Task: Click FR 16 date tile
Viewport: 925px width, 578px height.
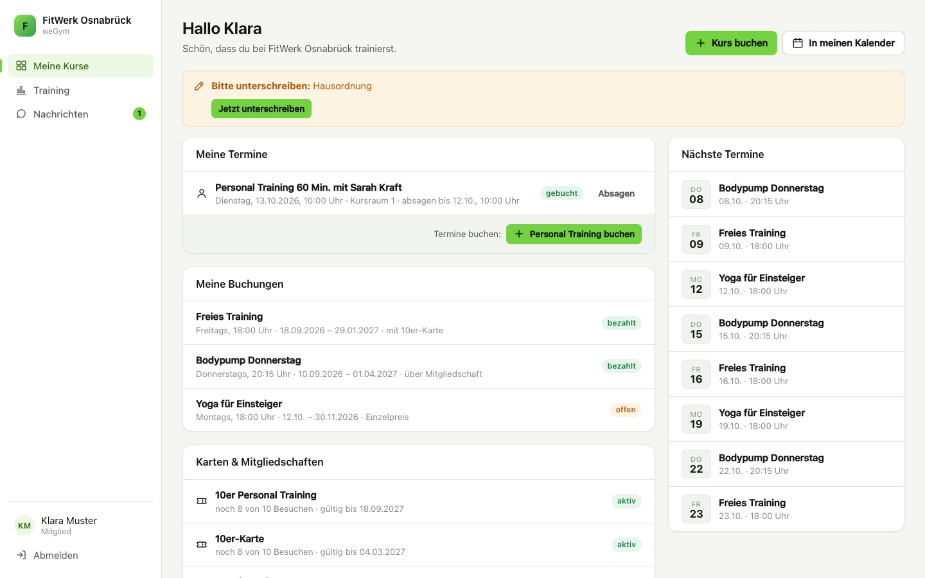Action: tap(696, 374)
